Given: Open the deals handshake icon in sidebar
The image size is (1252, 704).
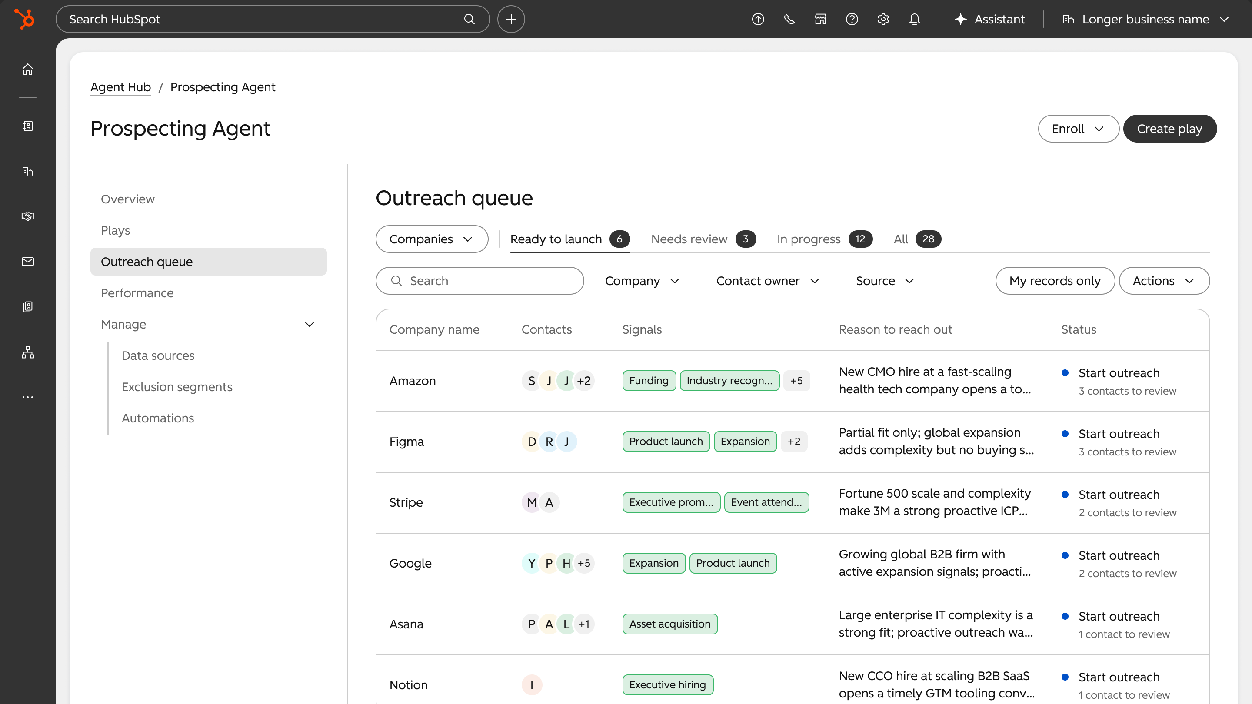Looking at the screenshot, I should pos(28,216).
